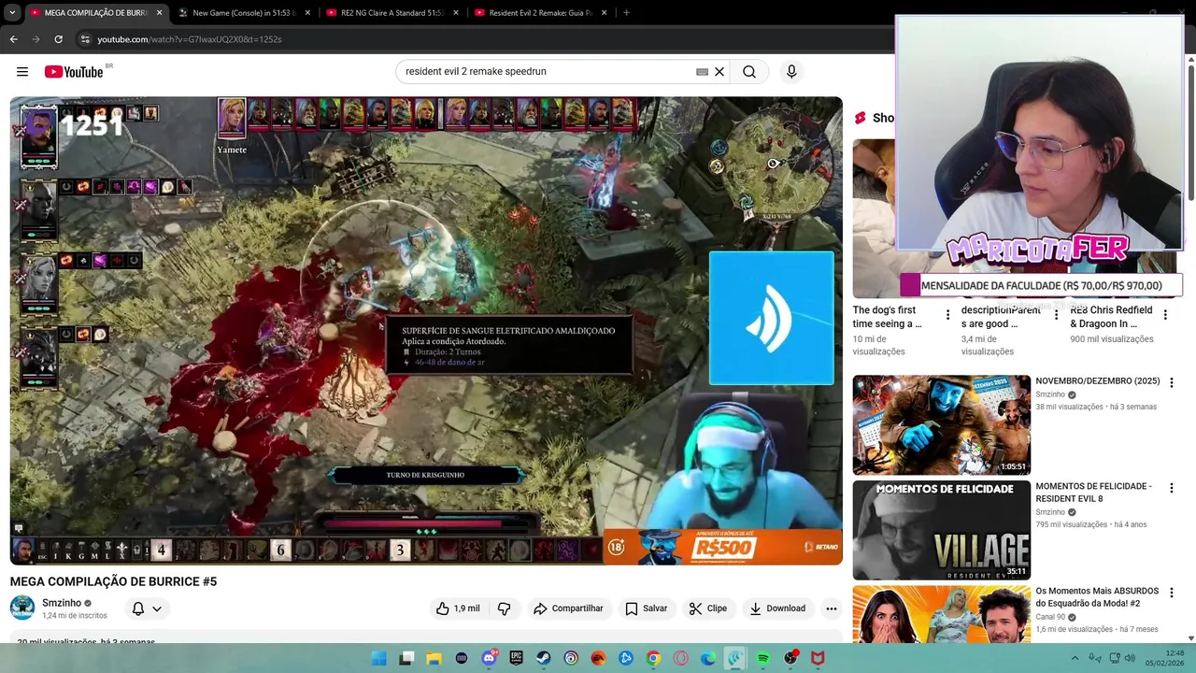Open the on-screen keyboard icon in search
Screen dimensions: 1196x673
(x=702, y=71)
